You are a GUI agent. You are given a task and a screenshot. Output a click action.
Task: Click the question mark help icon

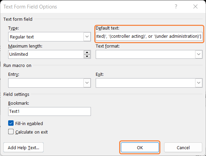point(176,6)
